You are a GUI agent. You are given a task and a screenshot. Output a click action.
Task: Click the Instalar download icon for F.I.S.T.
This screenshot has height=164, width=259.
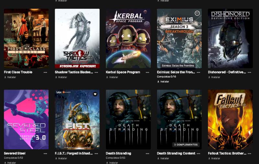(56, 159)
